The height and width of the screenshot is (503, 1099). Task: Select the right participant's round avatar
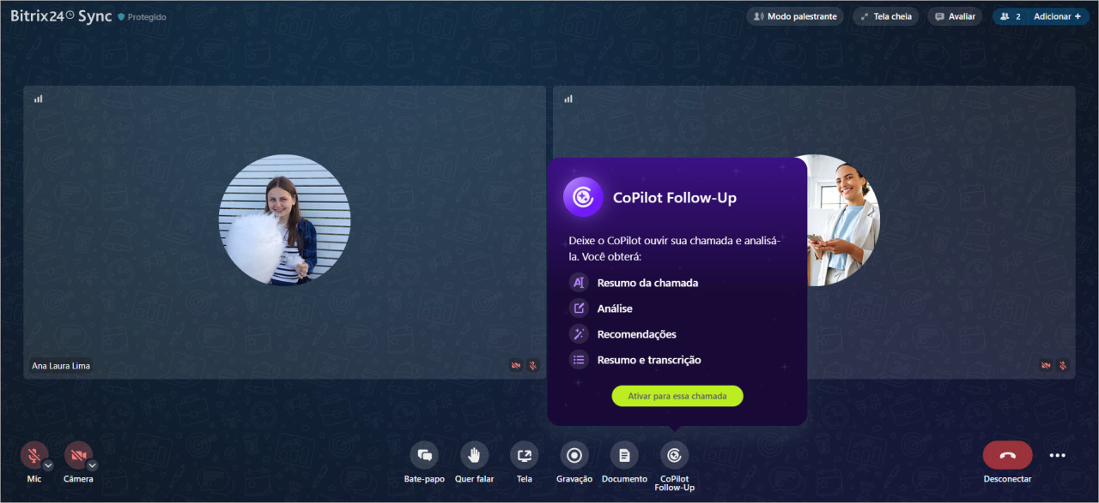click(843, 220)
